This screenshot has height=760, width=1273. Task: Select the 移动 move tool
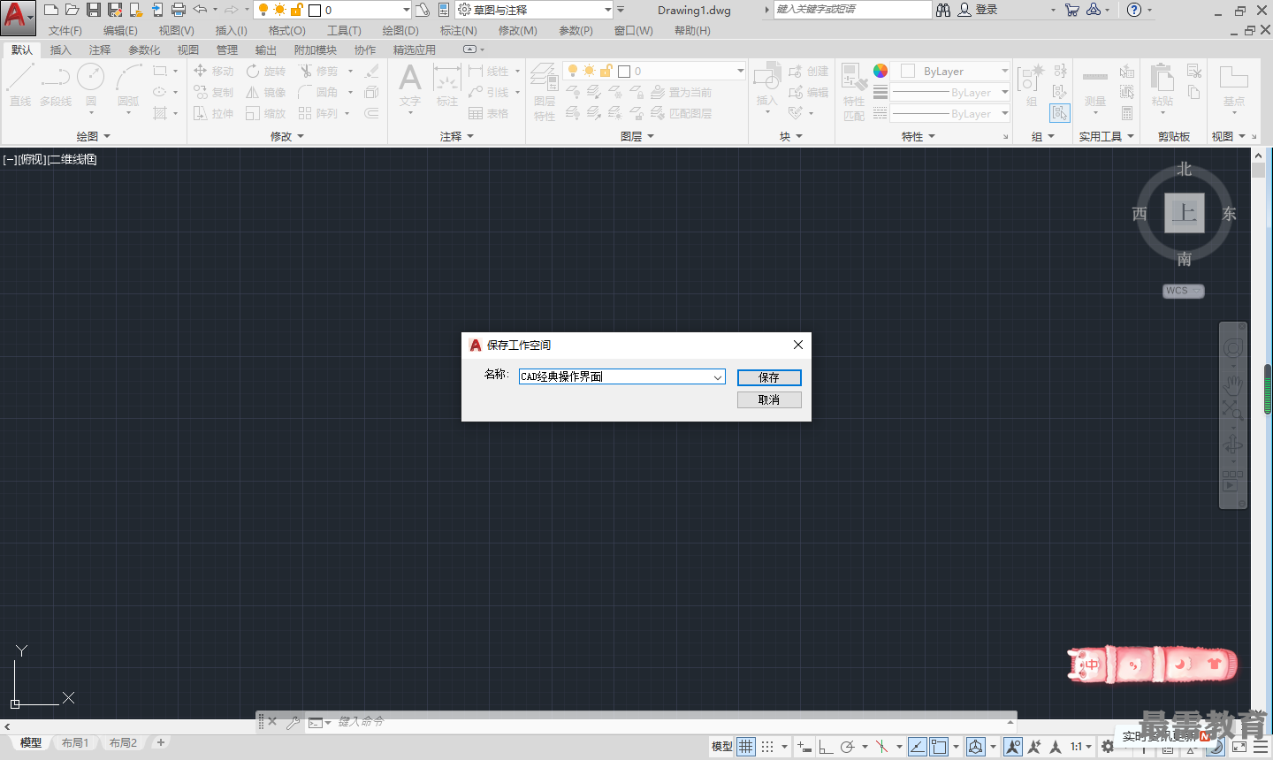tap(213, 71)
